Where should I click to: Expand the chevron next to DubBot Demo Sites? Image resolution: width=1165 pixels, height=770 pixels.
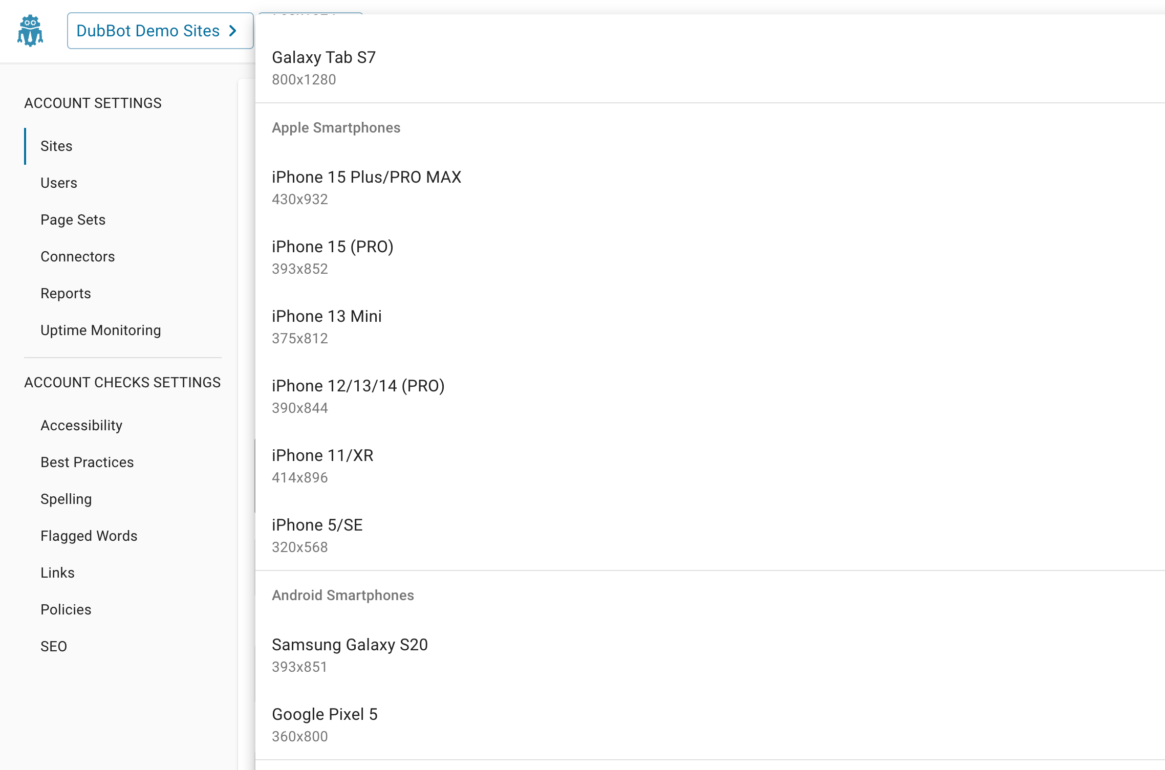[234, 31]
